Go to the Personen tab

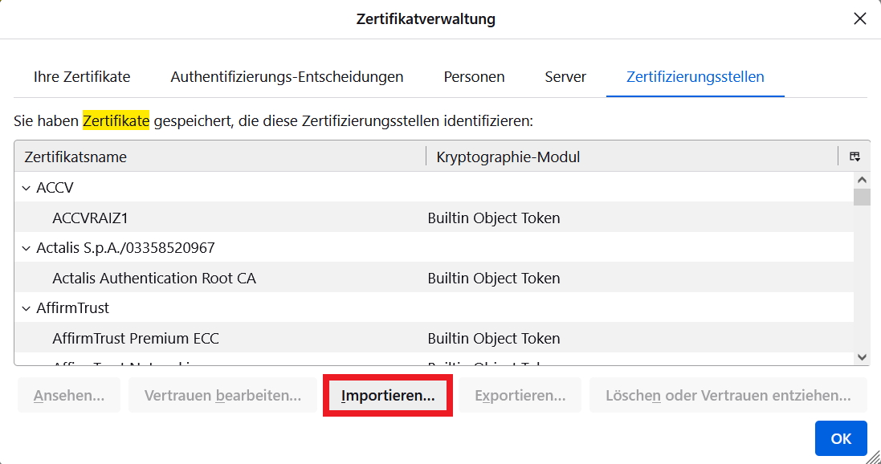(x=474, y=77)
